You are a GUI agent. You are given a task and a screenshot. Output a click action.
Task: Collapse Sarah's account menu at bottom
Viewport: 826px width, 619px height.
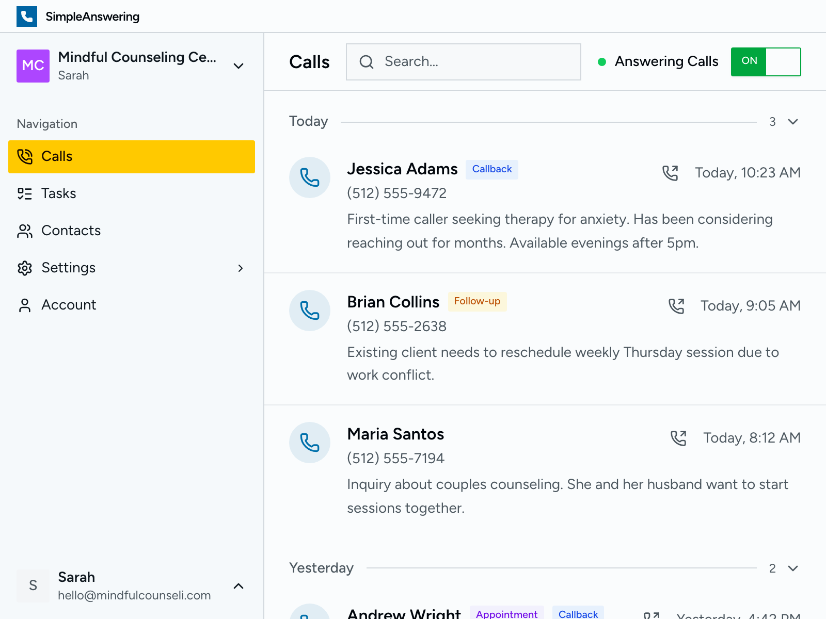(x=238, y=586)
